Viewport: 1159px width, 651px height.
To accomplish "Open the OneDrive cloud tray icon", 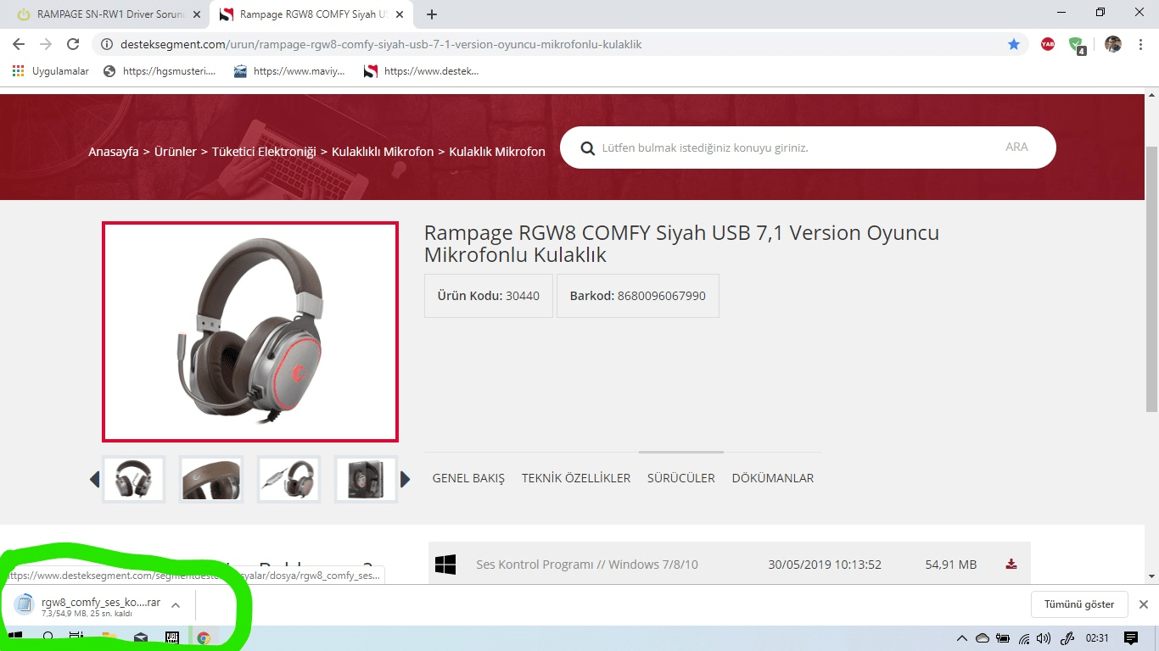I will 982,638.
